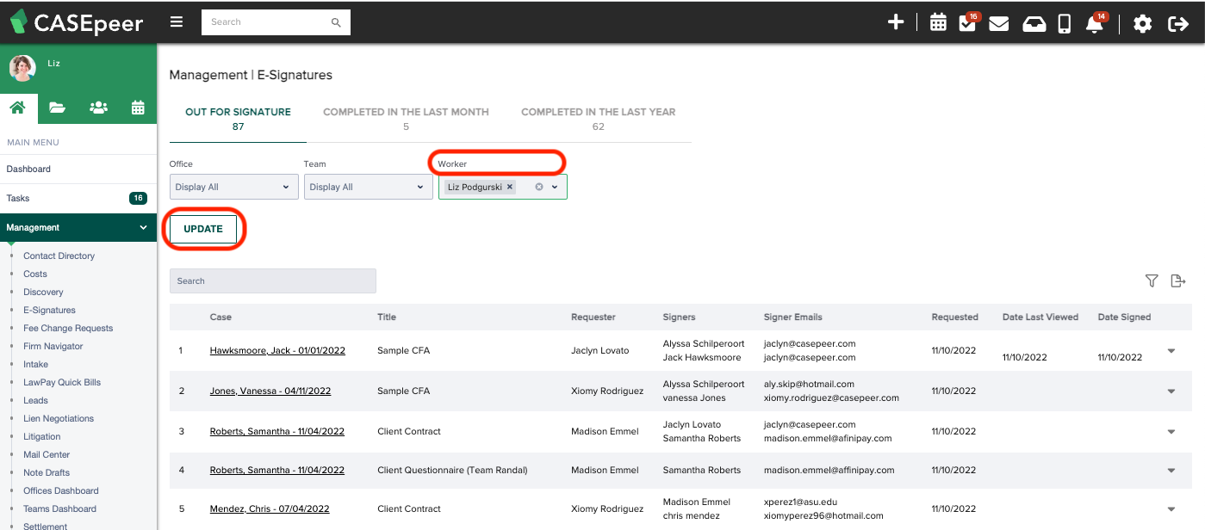This screenshot has width=1205, height=530.
Task: Click the plus add-new icon
Action: point(896,22)
